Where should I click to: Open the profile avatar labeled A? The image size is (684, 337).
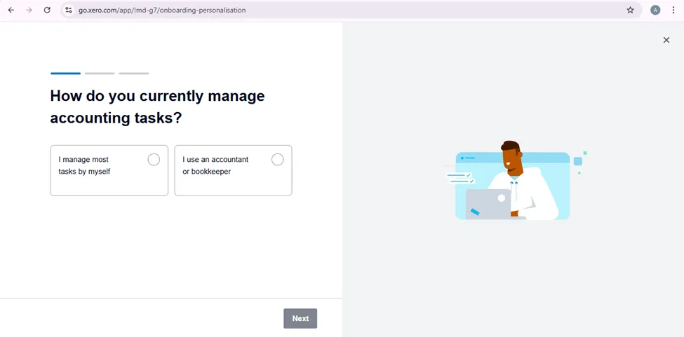655,10
